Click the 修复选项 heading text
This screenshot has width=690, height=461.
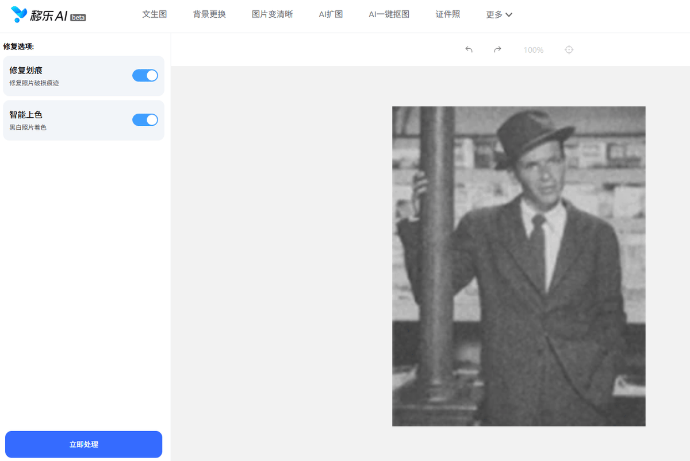[18, 46]
